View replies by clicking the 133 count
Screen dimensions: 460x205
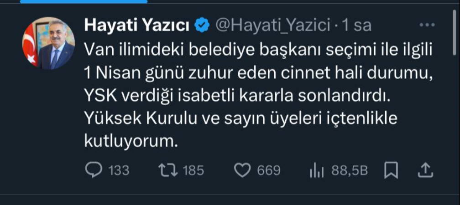(119, 170)
